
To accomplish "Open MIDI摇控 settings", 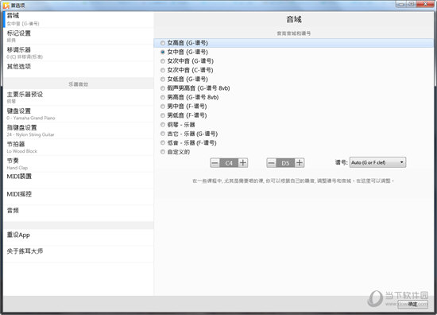I will tap(79, 197).
